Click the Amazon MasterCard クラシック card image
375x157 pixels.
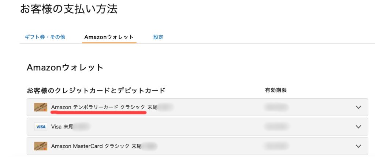[x=40, y=146]
